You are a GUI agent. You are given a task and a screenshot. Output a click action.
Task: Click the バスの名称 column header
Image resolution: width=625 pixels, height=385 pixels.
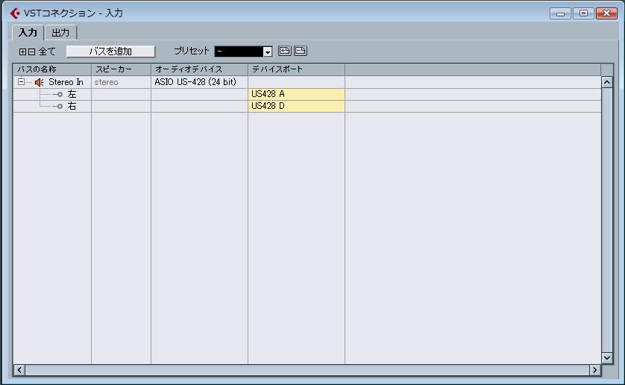tap(52, 69)
